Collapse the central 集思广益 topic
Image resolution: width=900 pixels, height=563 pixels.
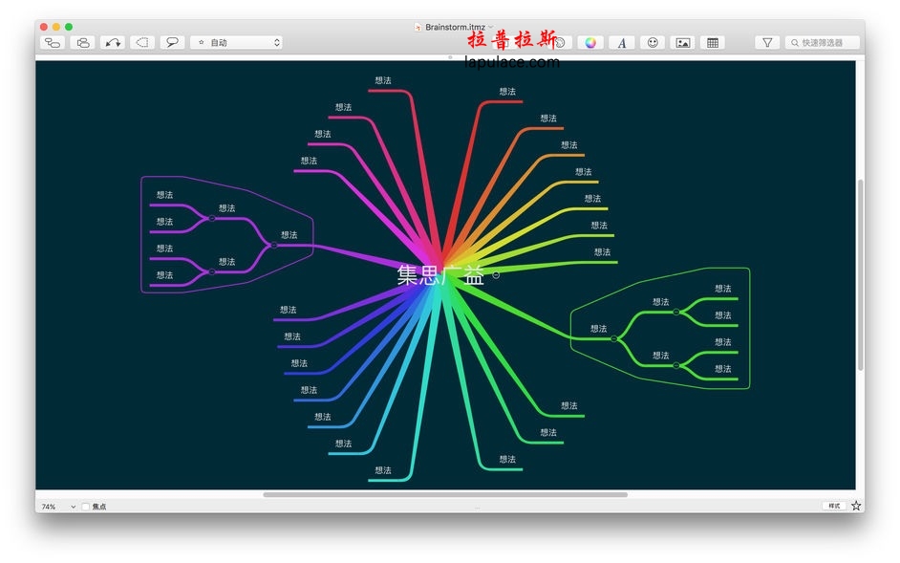(x=496, y=275)
